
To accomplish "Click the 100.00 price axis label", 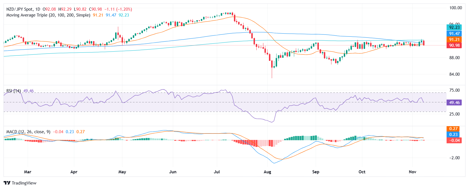I will pos(456,8).
